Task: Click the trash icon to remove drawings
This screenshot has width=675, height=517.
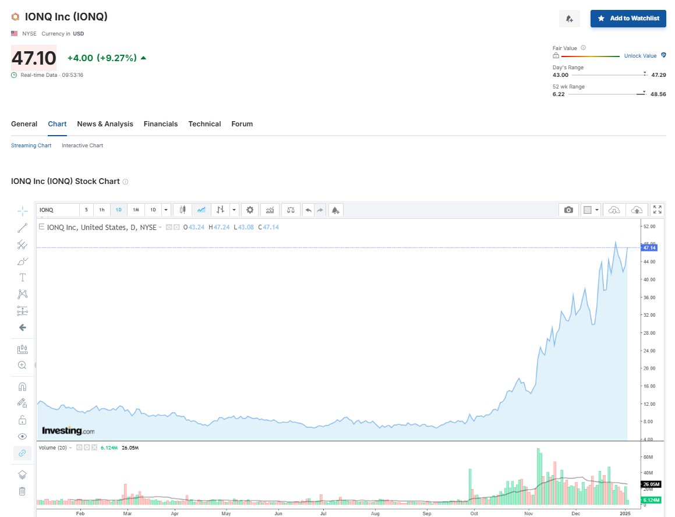Action: point(22,491)
